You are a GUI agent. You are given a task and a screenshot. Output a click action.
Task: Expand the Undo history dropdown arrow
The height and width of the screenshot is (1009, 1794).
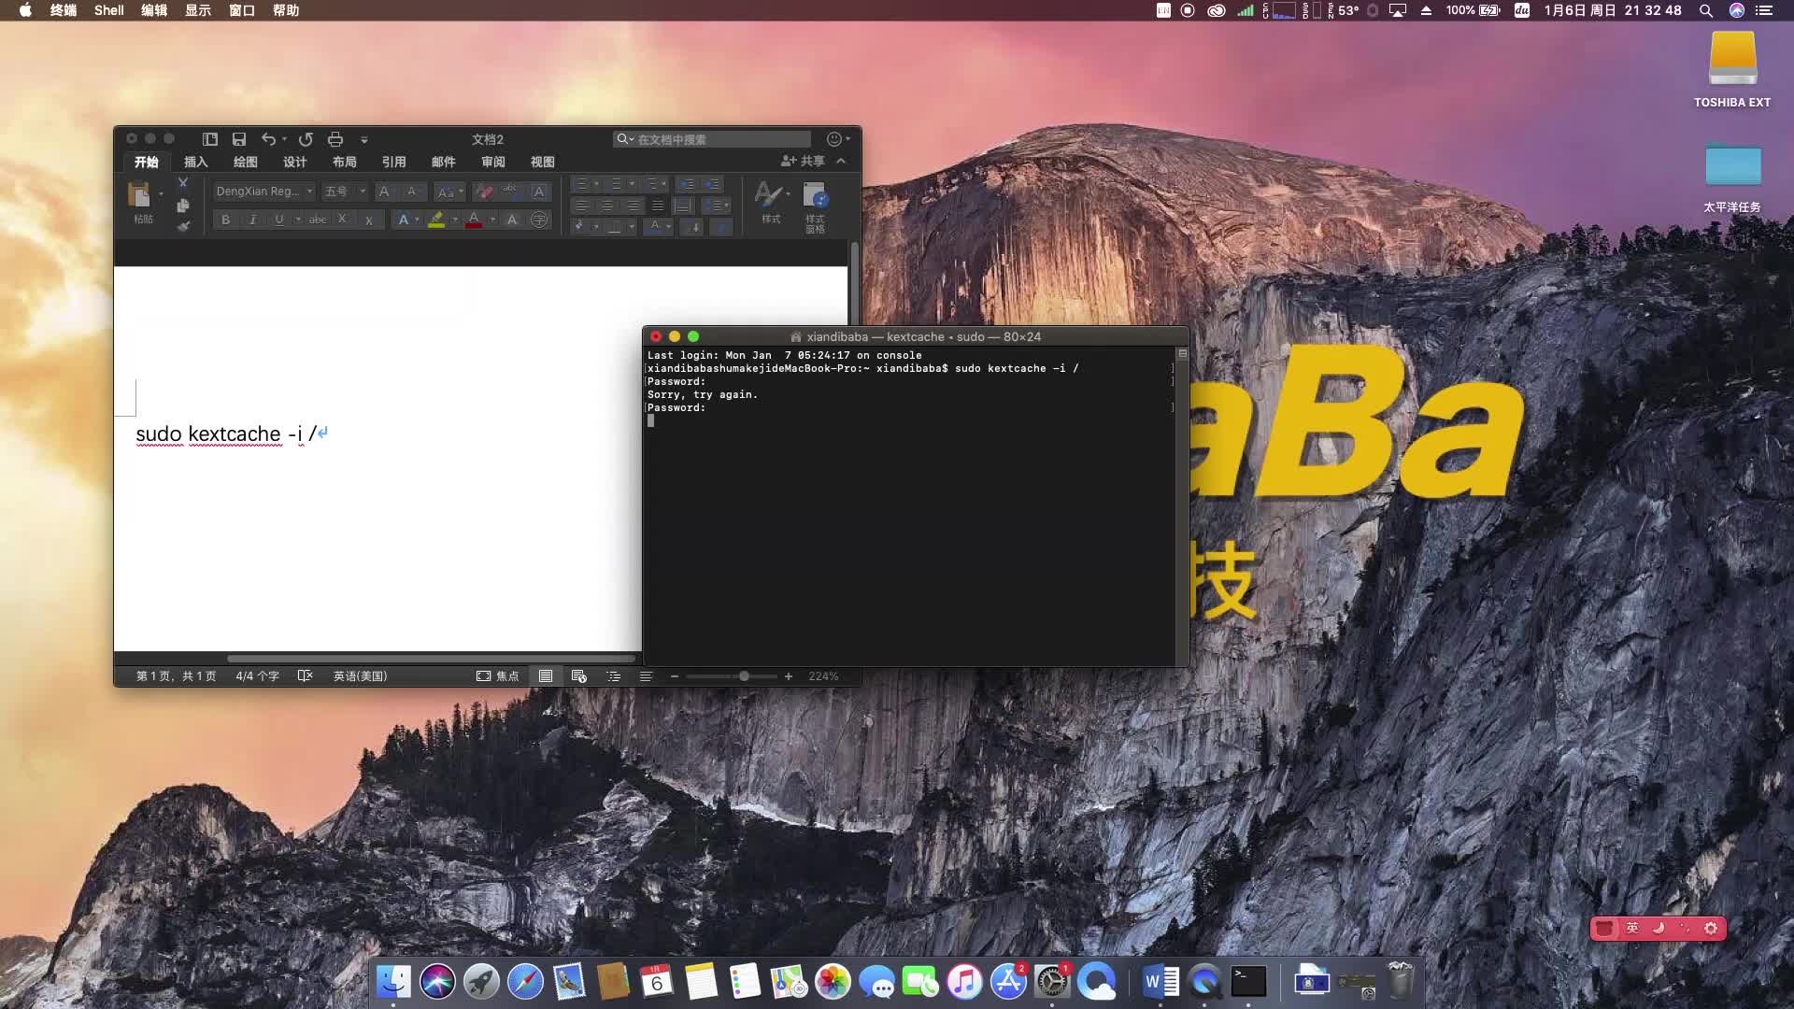click(x=284, y=139)
